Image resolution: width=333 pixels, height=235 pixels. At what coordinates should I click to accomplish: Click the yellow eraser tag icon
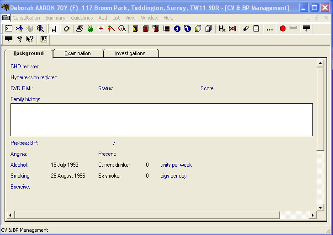67,29
